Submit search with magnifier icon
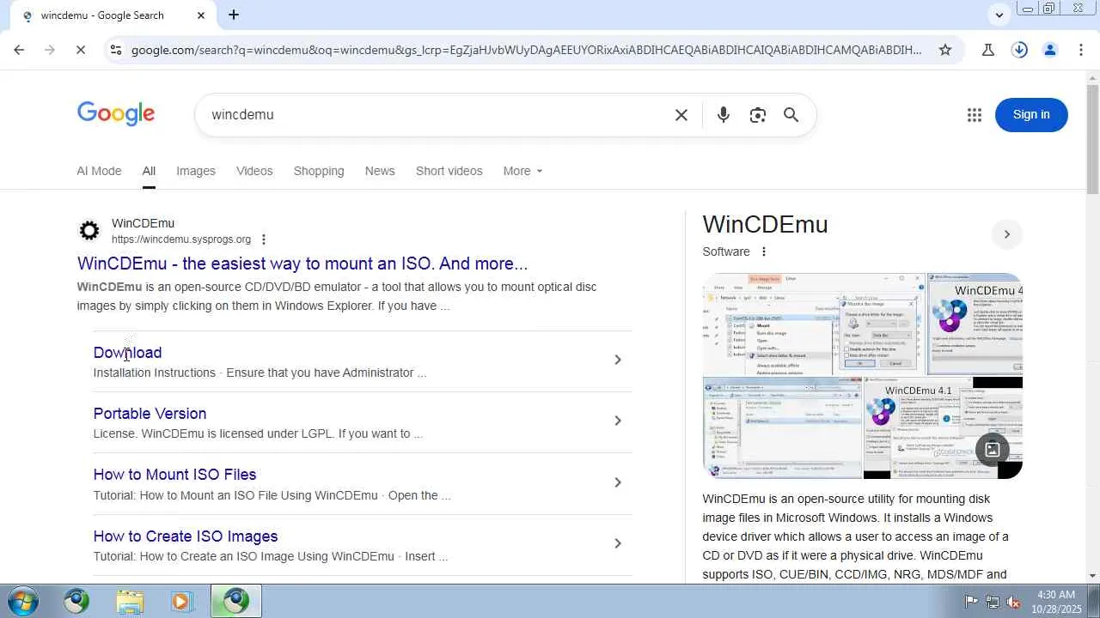Viewport: 1100px width, 618px height. (x=791, y=115)
